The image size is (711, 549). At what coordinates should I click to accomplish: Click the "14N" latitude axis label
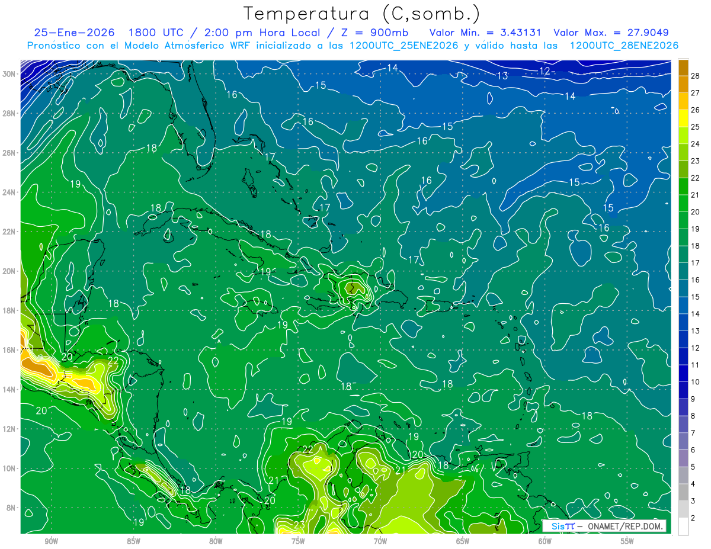pyautogui.click(x=9, y=389)
